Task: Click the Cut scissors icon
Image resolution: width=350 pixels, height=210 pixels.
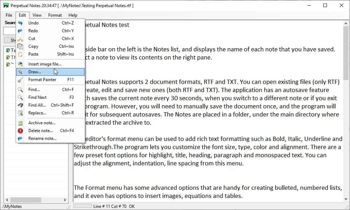Action: (x=21, y=39)
